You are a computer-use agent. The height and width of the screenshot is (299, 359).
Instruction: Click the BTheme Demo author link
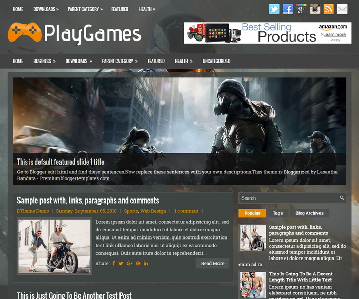point(33,211)
